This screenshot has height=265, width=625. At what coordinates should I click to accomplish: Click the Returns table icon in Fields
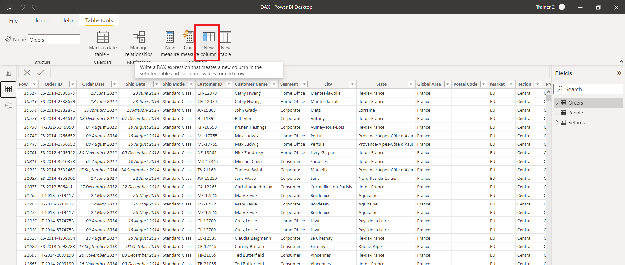pyautogui.click(x=563, y=122)
